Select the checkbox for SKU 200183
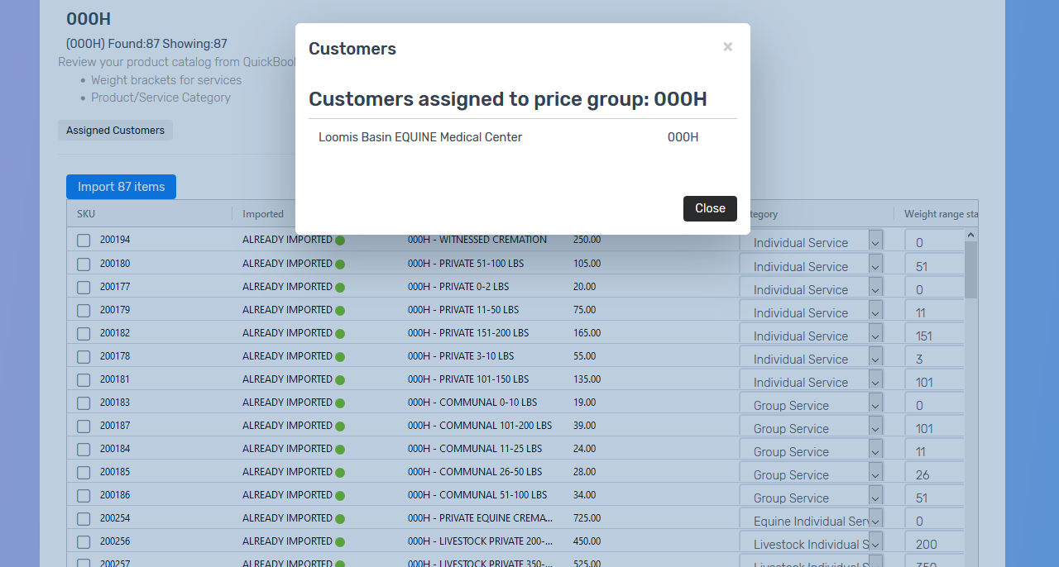The width and height of the screenshot is (1059, 567). tap(84, 403)
